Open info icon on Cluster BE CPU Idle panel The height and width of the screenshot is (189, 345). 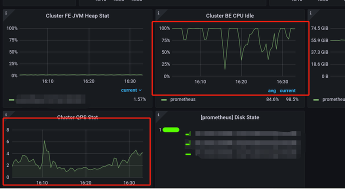[158, 13]
